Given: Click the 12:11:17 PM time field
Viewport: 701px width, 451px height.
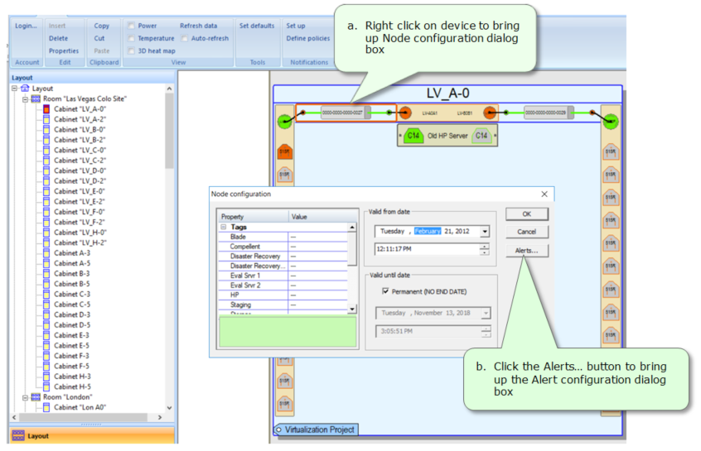Looking at the screenshot, I should click(427, 248).
